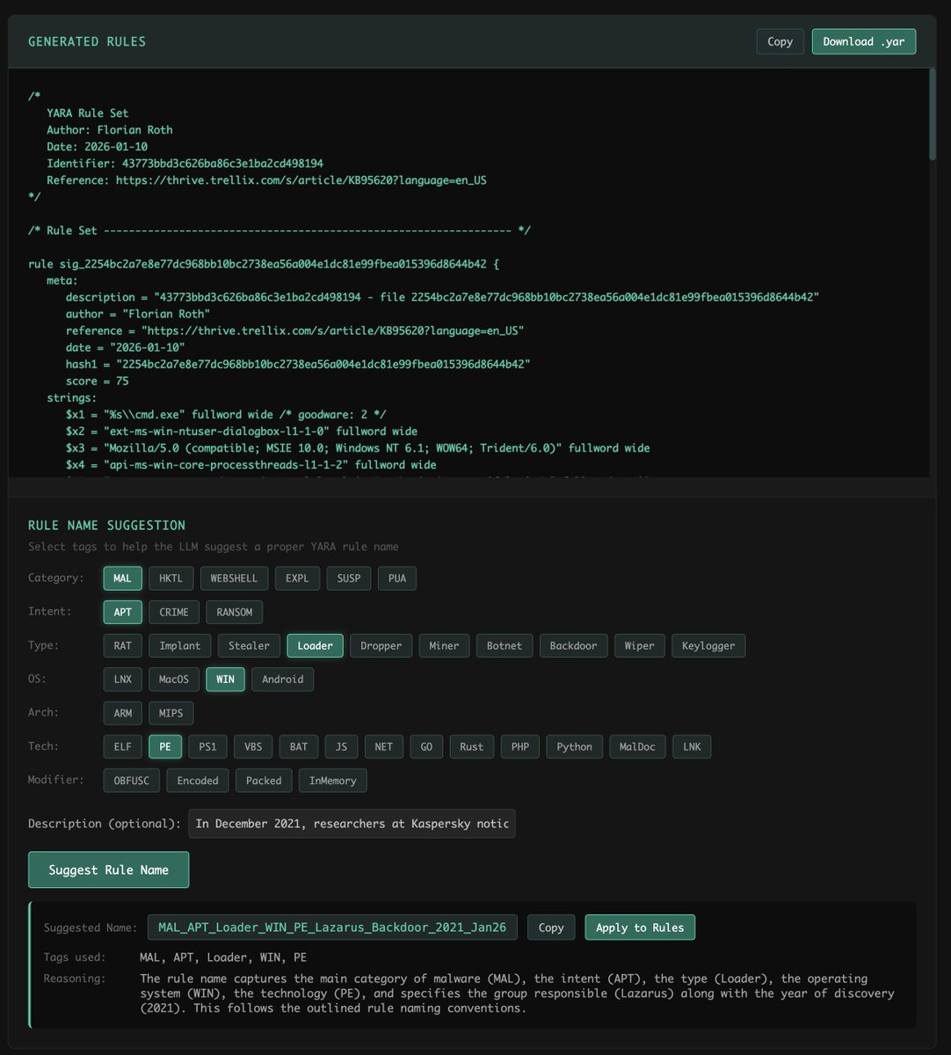Enable the Backdoor type tag
This screenshot has width=951, height=1055.
573,645
